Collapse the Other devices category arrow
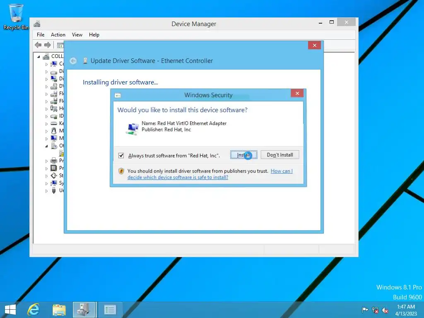 [x=46, y=146]
